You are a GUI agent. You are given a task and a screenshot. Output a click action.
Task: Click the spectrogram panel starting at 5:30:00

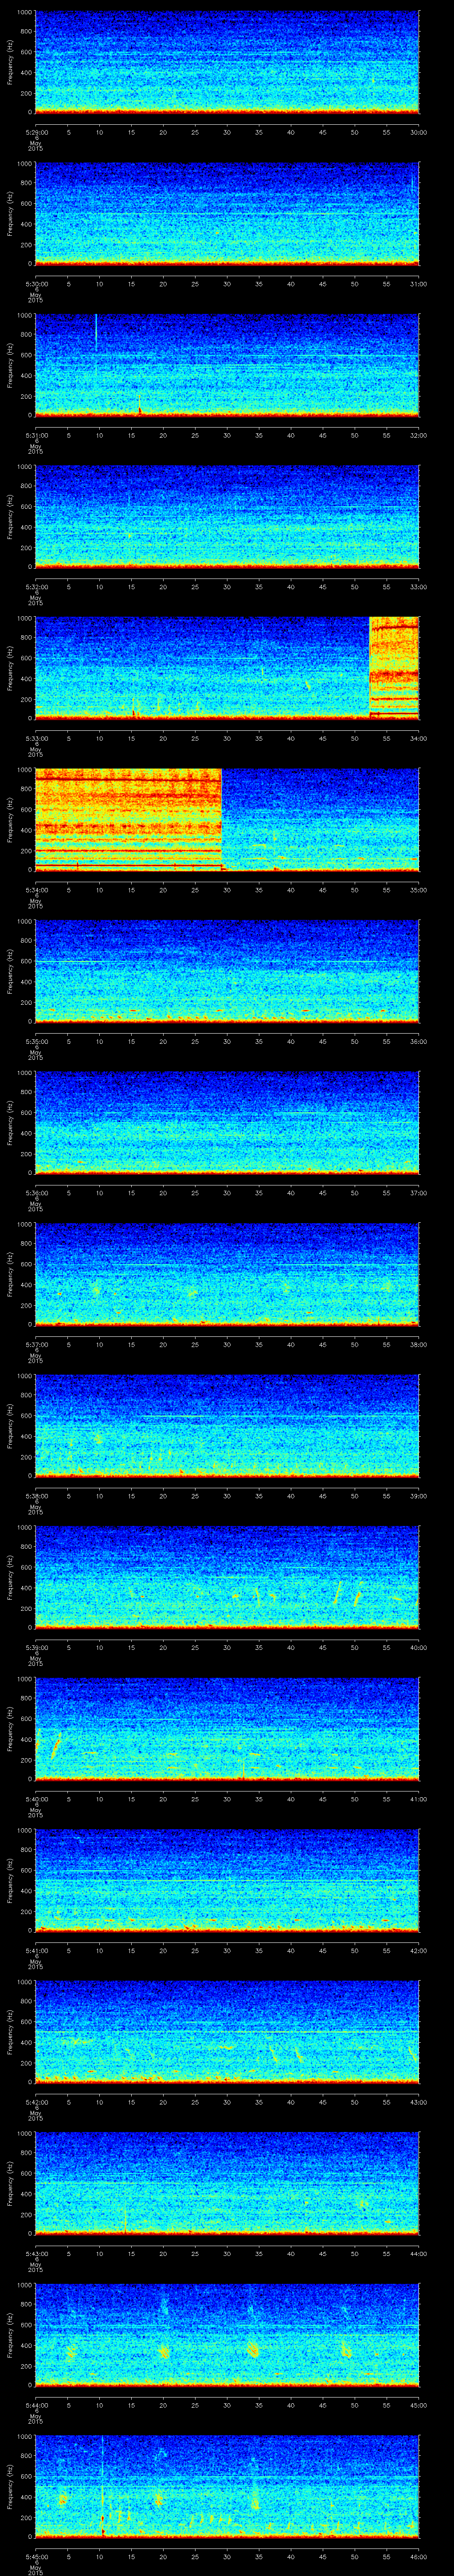(x=227, y=213)
